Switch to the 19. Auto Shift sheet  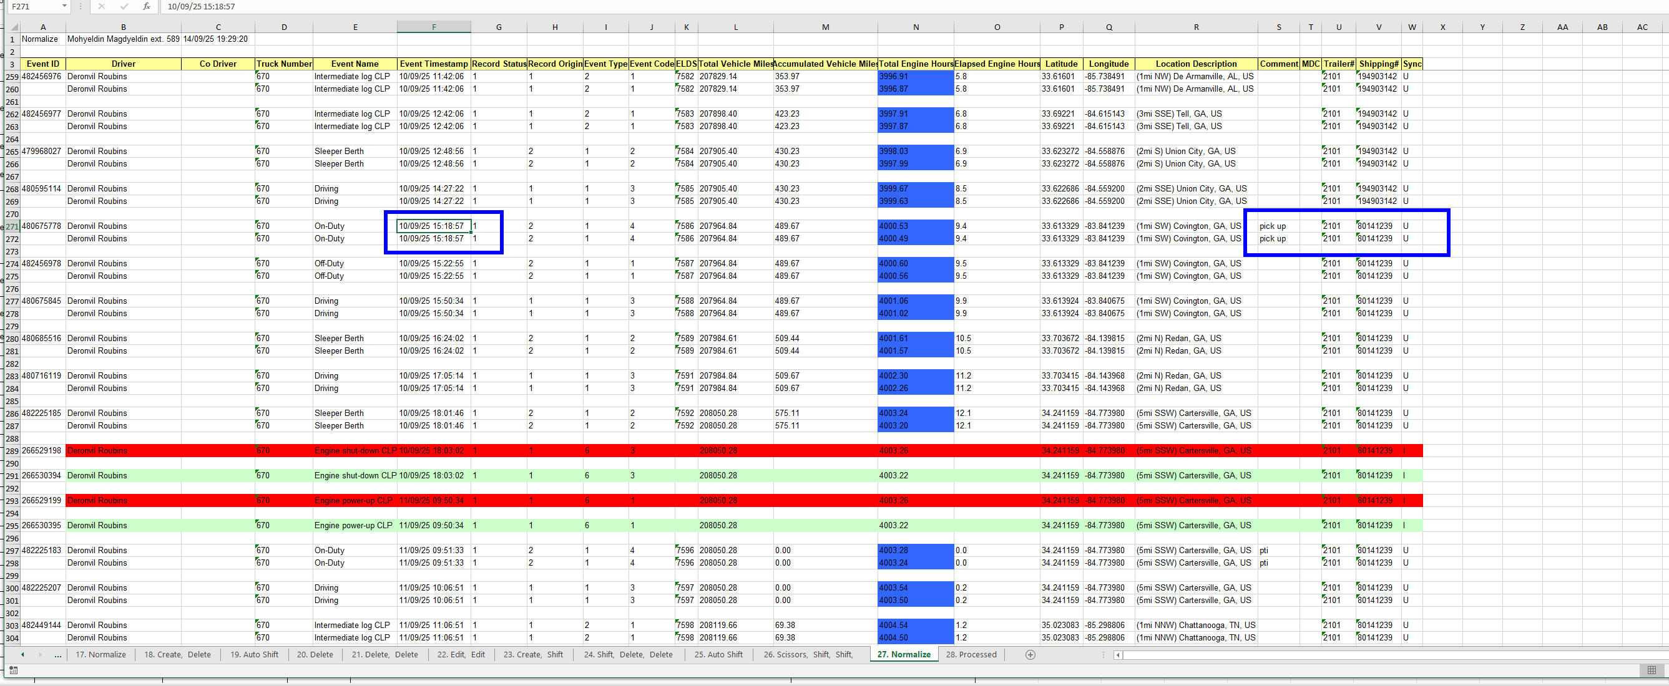pyautogui.click(x=255, y=654)
